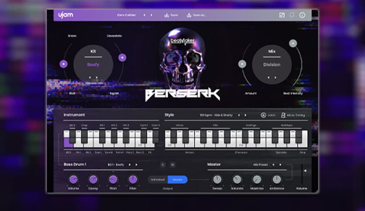Click the Save as button label
Viewport: 365px width, 211px height.
click(x=199, y=15)
